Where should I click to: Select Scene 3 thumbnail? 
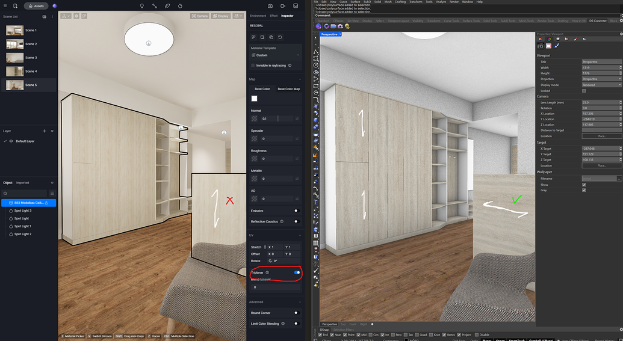click(14, 58)
